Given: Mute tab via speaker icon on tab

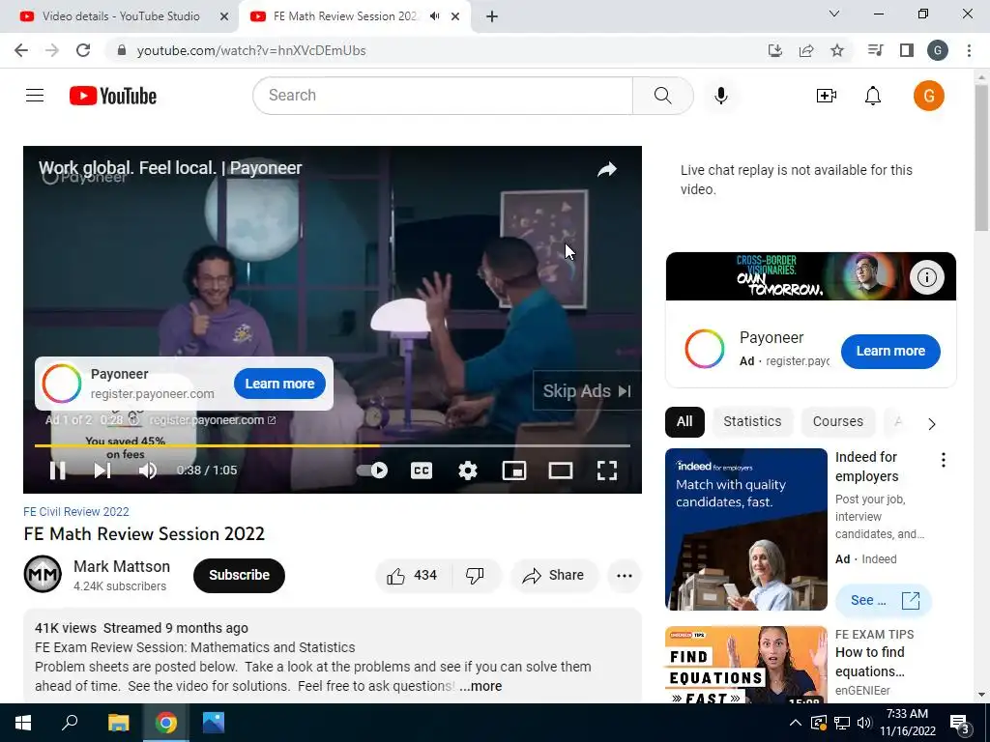Looking at the screenshot, I should (434, 16).
